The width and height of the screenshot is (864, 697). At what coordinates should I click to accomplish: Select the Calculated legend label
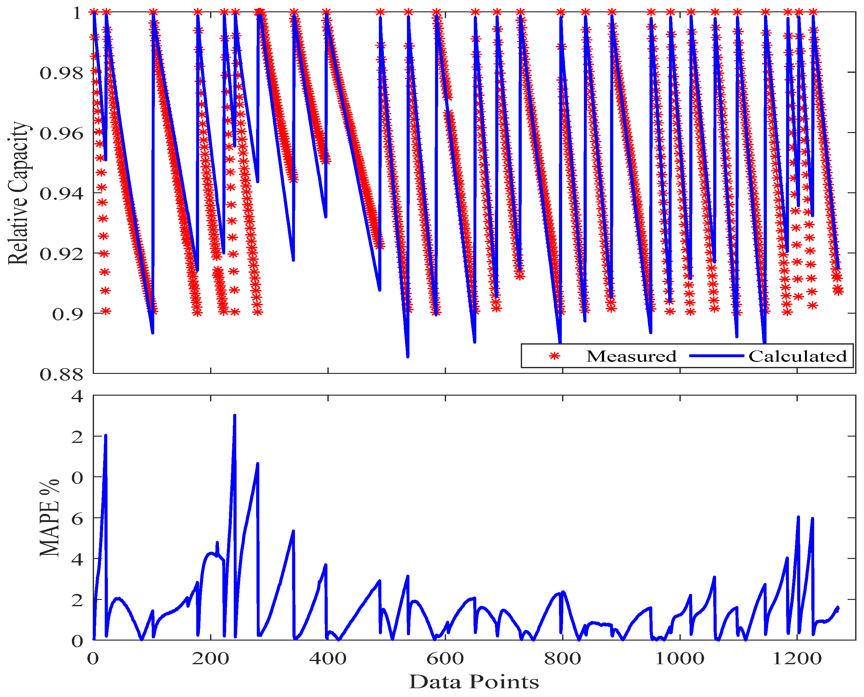click(797, 357)
